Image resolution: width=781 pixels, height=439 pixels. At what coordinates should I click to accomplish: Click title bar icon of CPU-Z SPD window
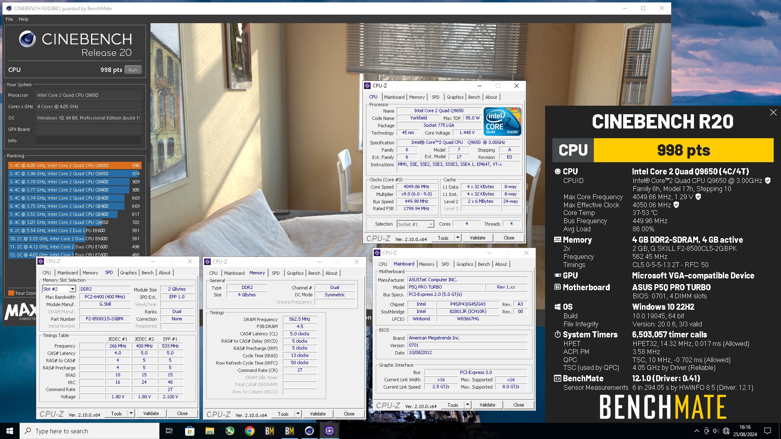click(x=41, y=261)
